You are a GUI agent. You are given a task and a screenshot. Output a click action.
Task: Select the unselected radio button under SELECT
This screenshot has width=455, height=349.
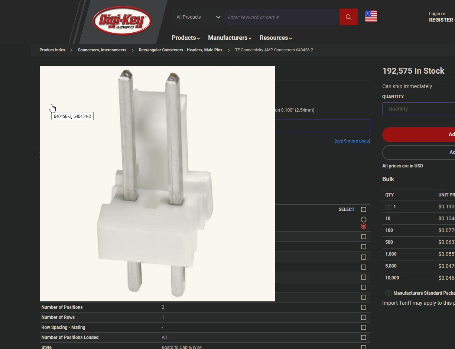coord(364,220)
